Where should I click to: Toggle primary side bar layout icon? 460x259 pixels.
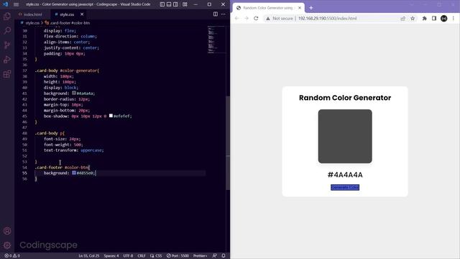click(x=162, y=4)
